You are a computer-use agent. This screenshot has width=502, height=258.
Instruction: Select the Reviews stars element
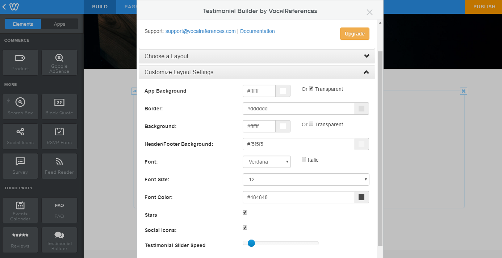[20, 240]
